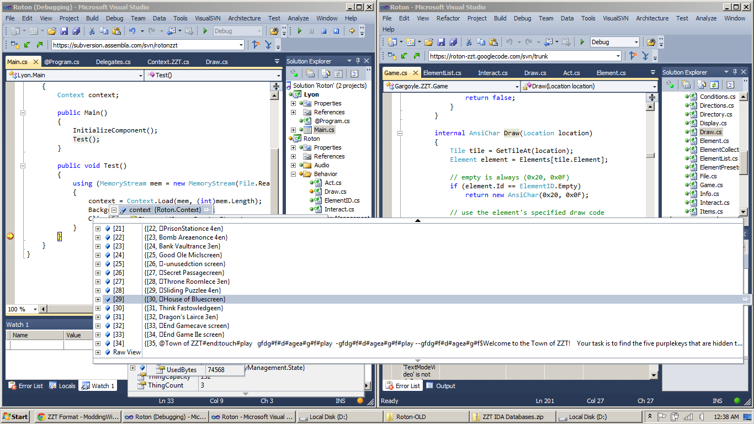
Task: Toggle auto hide pin on right Solution Explorer
Action: point(735,72)
